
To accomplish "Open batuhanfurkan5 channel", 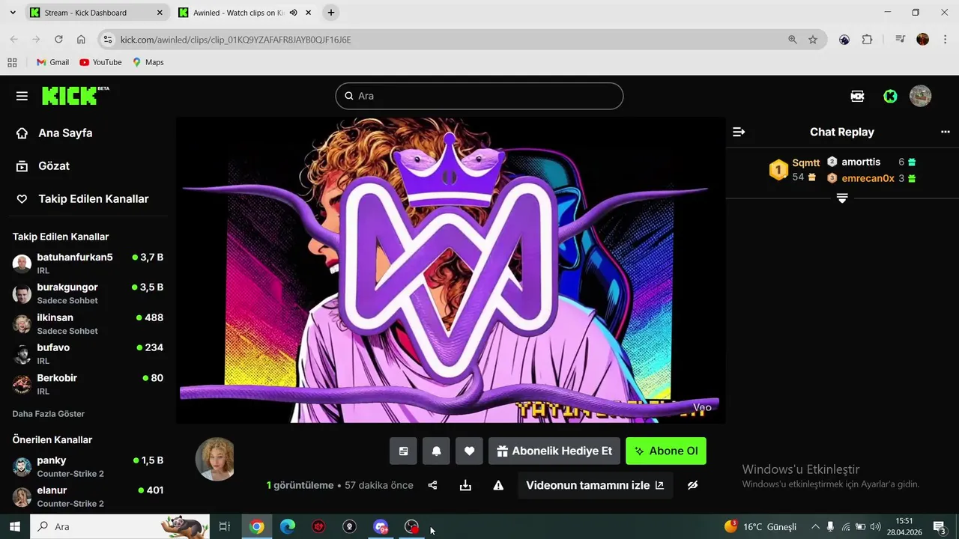I will [88, 264].
